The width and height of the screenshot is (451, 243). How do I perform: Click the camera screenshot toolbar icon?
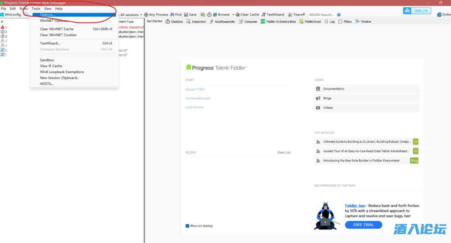(203, 14)
